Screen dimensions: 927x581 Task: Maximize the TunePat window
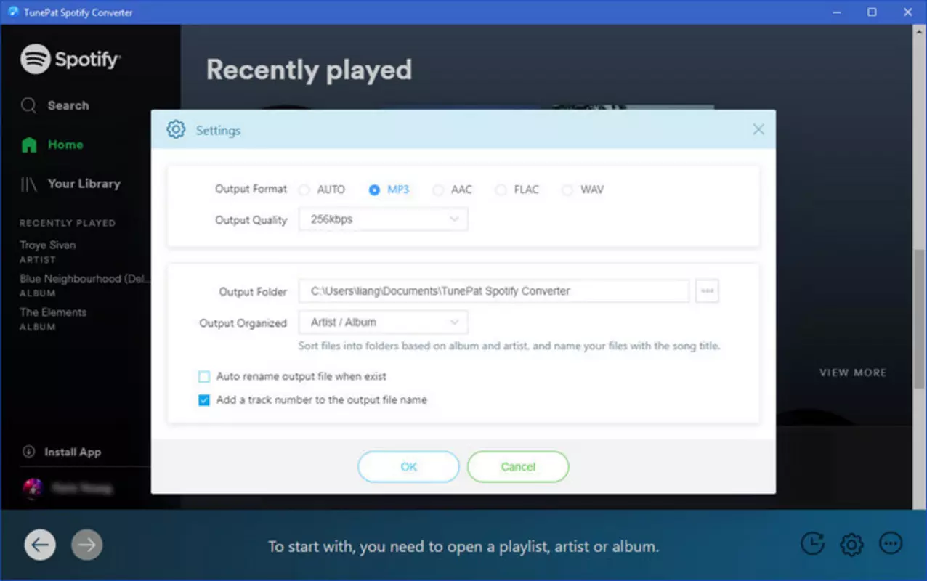[x=872, y=12]
